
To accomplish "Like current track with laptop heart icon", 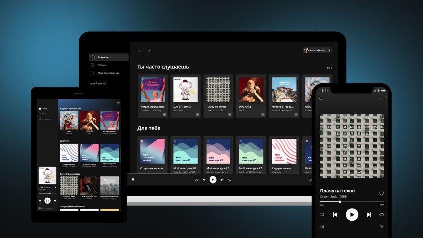I will pos(133,180).
